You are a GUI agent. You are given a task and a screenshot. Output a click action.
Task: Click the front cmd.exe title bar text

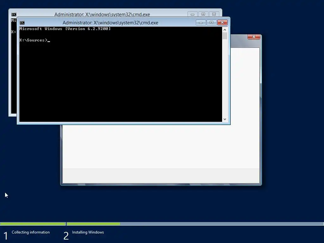pyautogui.click(x=110, y=23)
